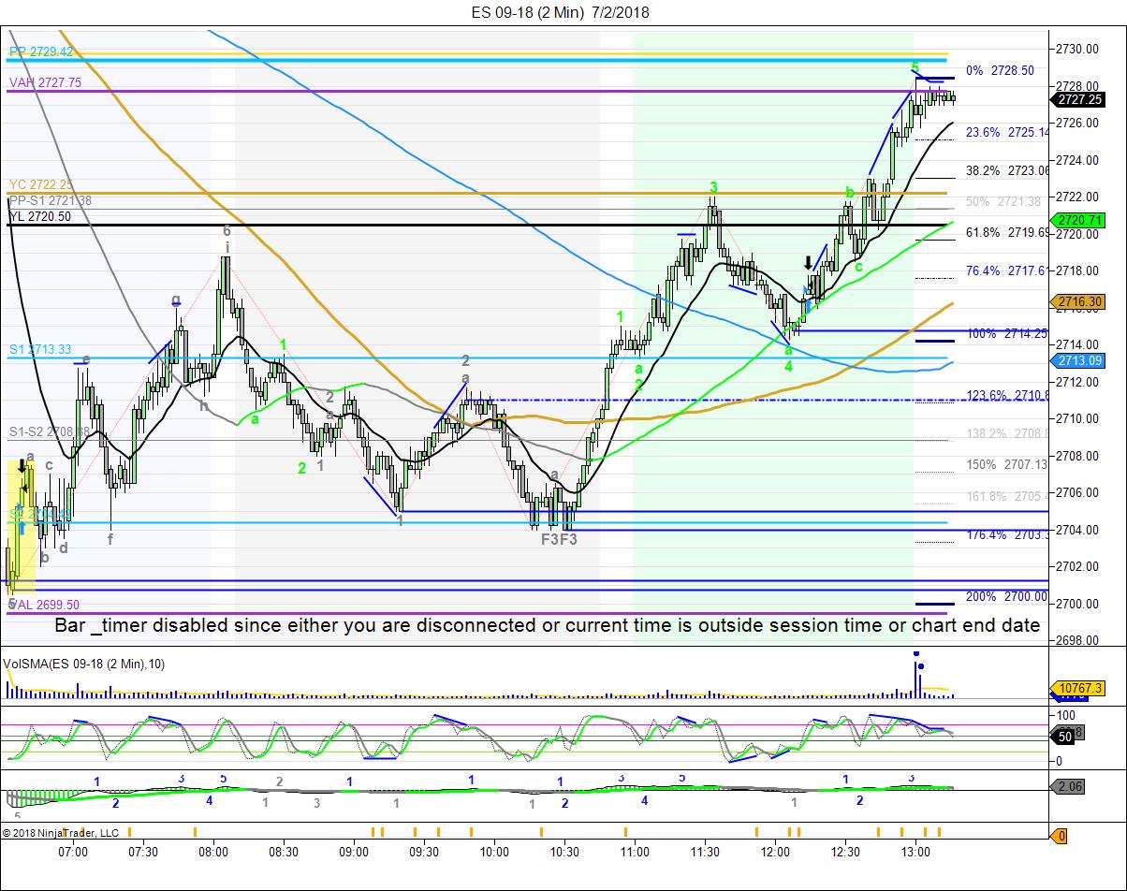Select the Fibonacci 150% 2707.13 label
The height and width of the screenshot is (891, 1127).
click(x=1006, y=464)
